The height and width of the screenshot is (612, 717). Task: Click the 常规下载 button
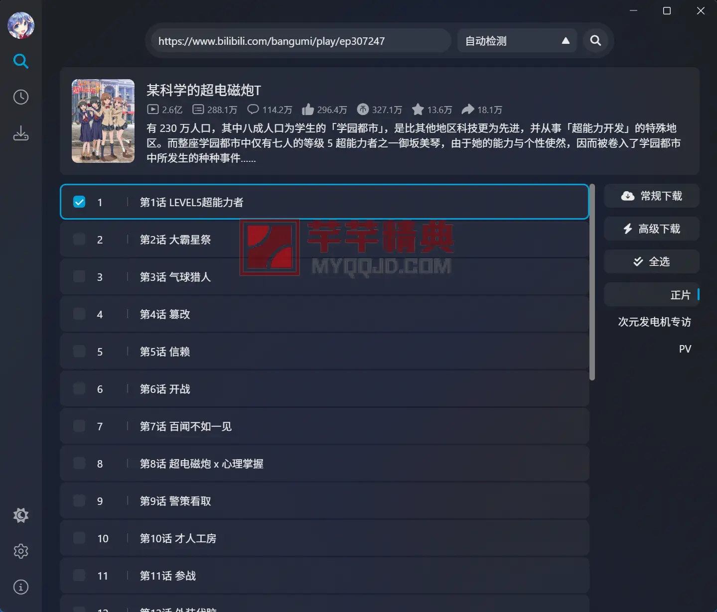click(x=652, y=196)
